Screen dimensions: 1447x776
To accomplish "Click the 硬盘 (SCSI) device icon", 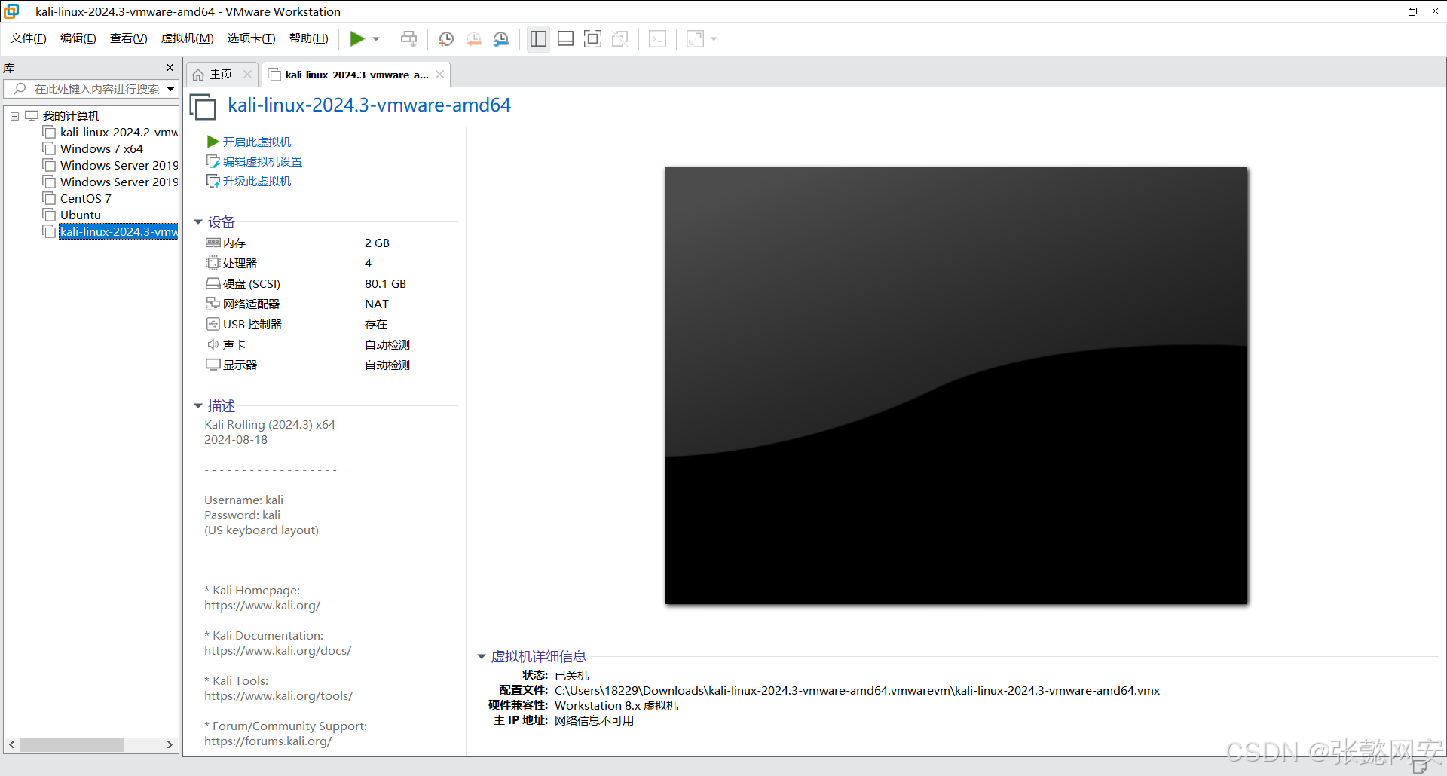I will point(213,283).
